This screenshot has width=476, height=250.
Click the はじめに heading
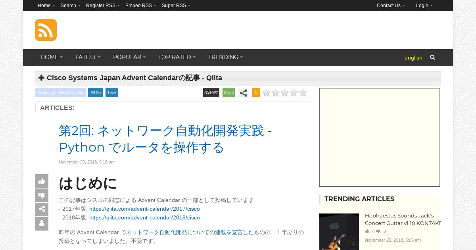(88, 183)
